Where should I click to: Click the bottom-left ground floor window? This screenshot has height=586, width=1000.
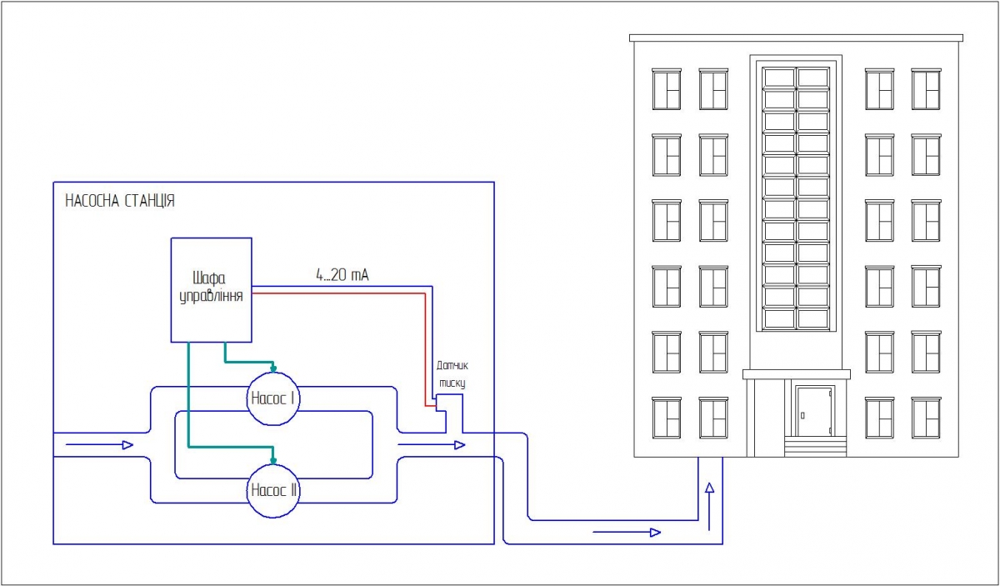tap(667, 417)
